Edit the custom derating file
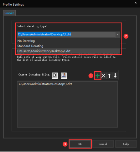The image size is (140, 152). [x=64, y=76]
